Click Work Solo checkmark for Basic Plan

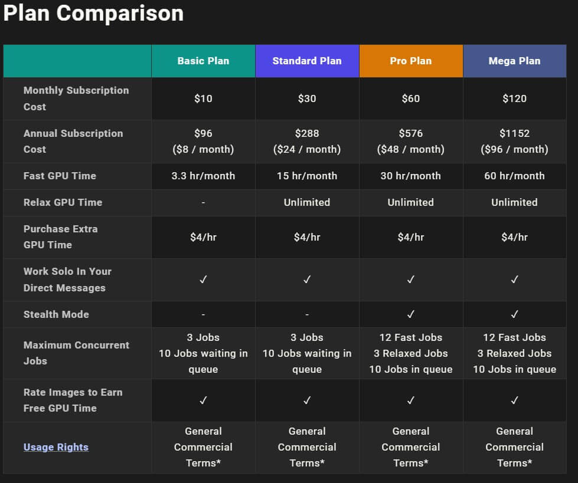click(203, 280)
